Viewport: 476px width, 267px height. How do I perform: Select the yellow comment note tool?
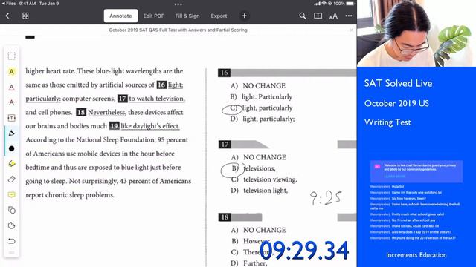tap(12, 194)
